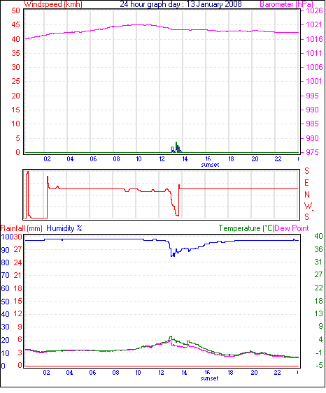Click the sunset marker under bottom graph

(x=209, y=378)
